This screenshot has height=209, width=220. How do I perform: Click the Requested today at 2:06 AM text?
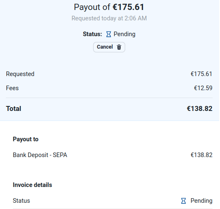pos(109,18)
